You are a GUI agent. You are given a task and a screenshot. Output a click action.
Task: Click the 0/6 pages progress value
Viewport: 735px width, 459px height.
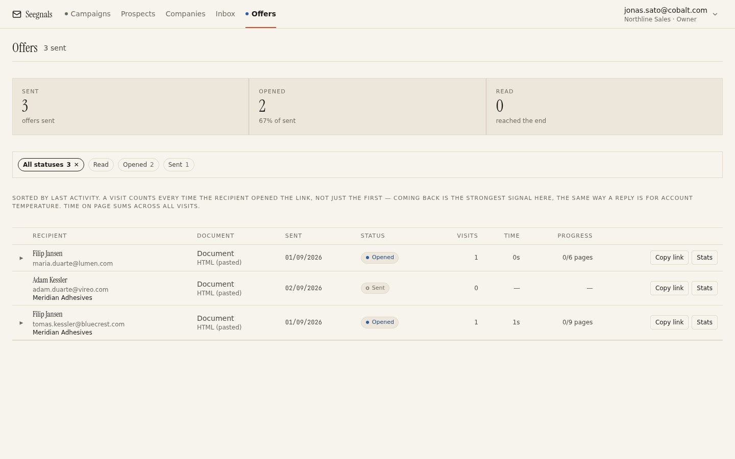[577, 258]
